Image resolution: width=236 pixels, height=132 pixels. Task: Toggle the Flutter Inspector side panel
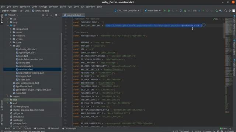(234, 67)
